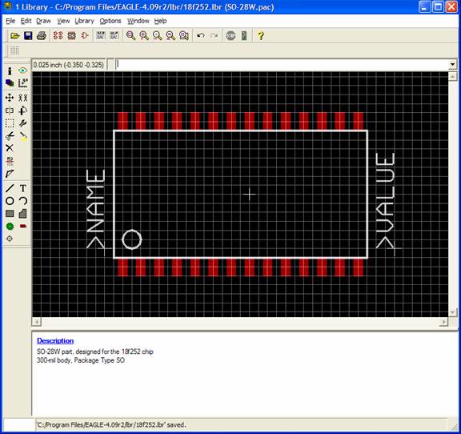Toggle the grid button
Image resolution: width=461 pixels, height=434 pixels.
[14, 50]
